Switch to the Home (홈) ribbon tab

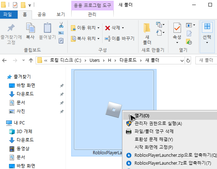[25, 14]
